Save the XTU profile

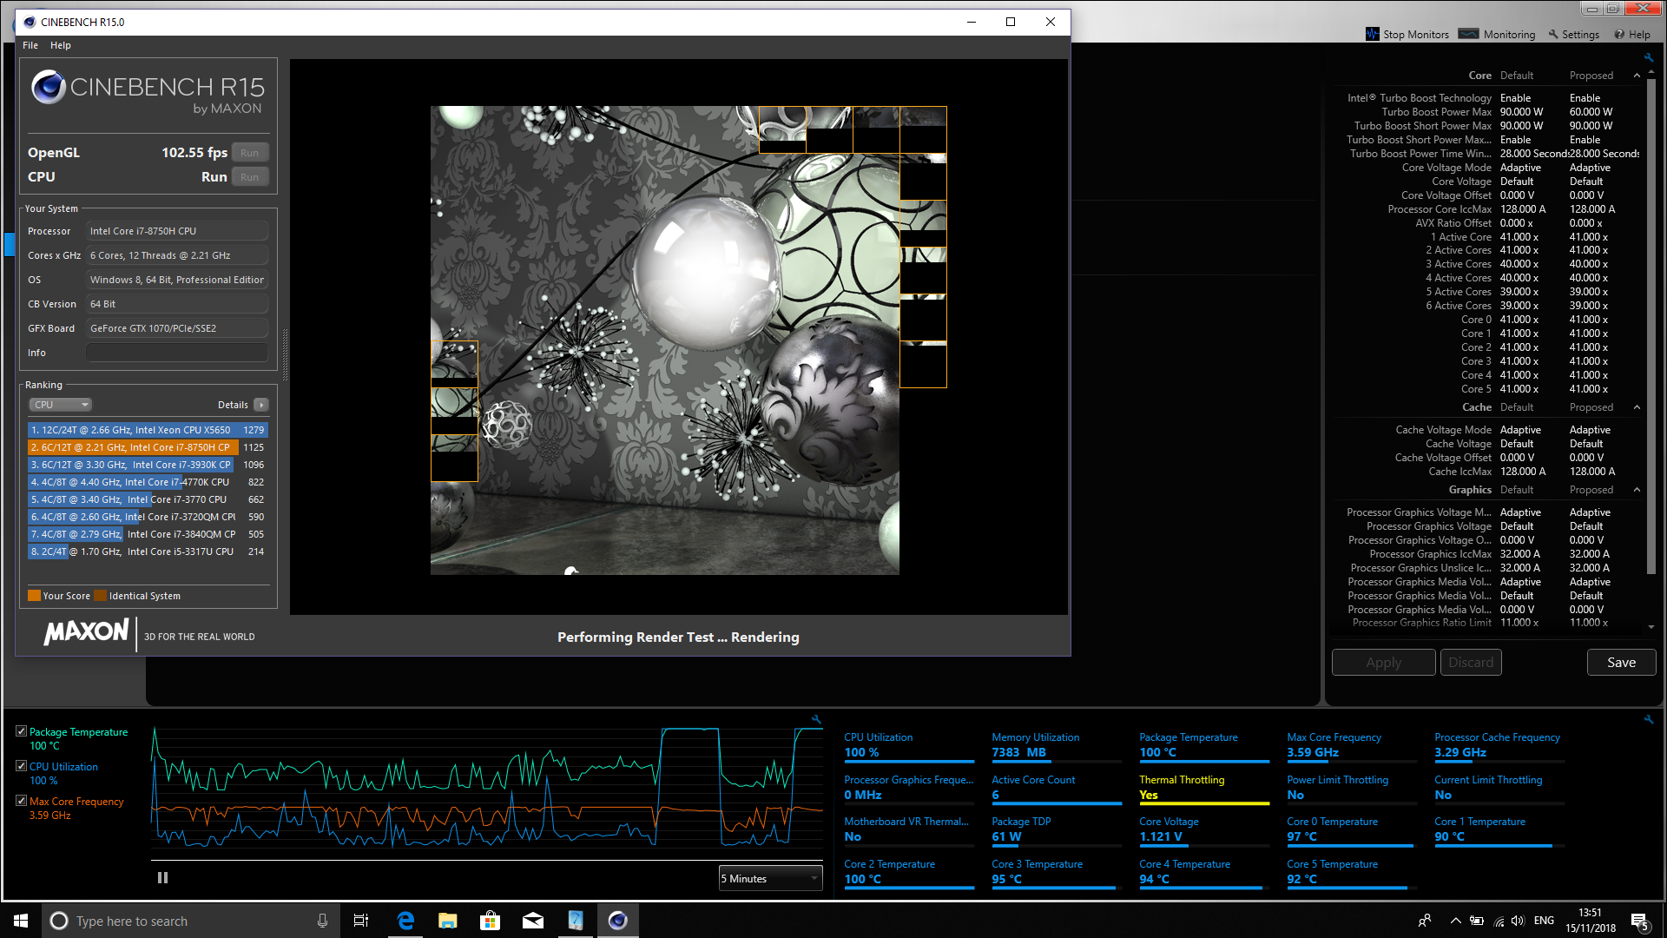coord(1621,663)
